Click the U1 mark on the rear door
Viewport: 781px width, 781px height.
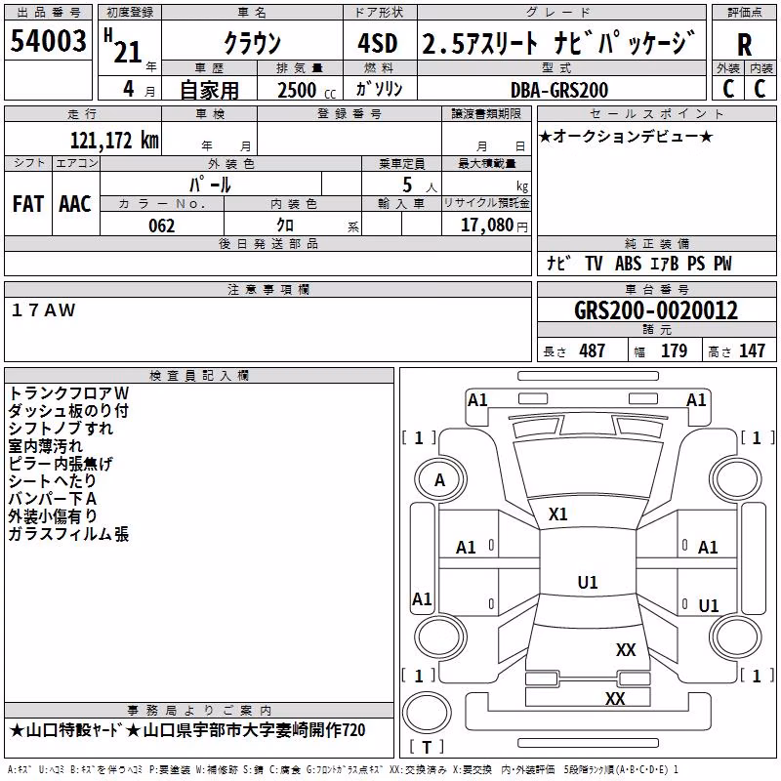point(709,605)
